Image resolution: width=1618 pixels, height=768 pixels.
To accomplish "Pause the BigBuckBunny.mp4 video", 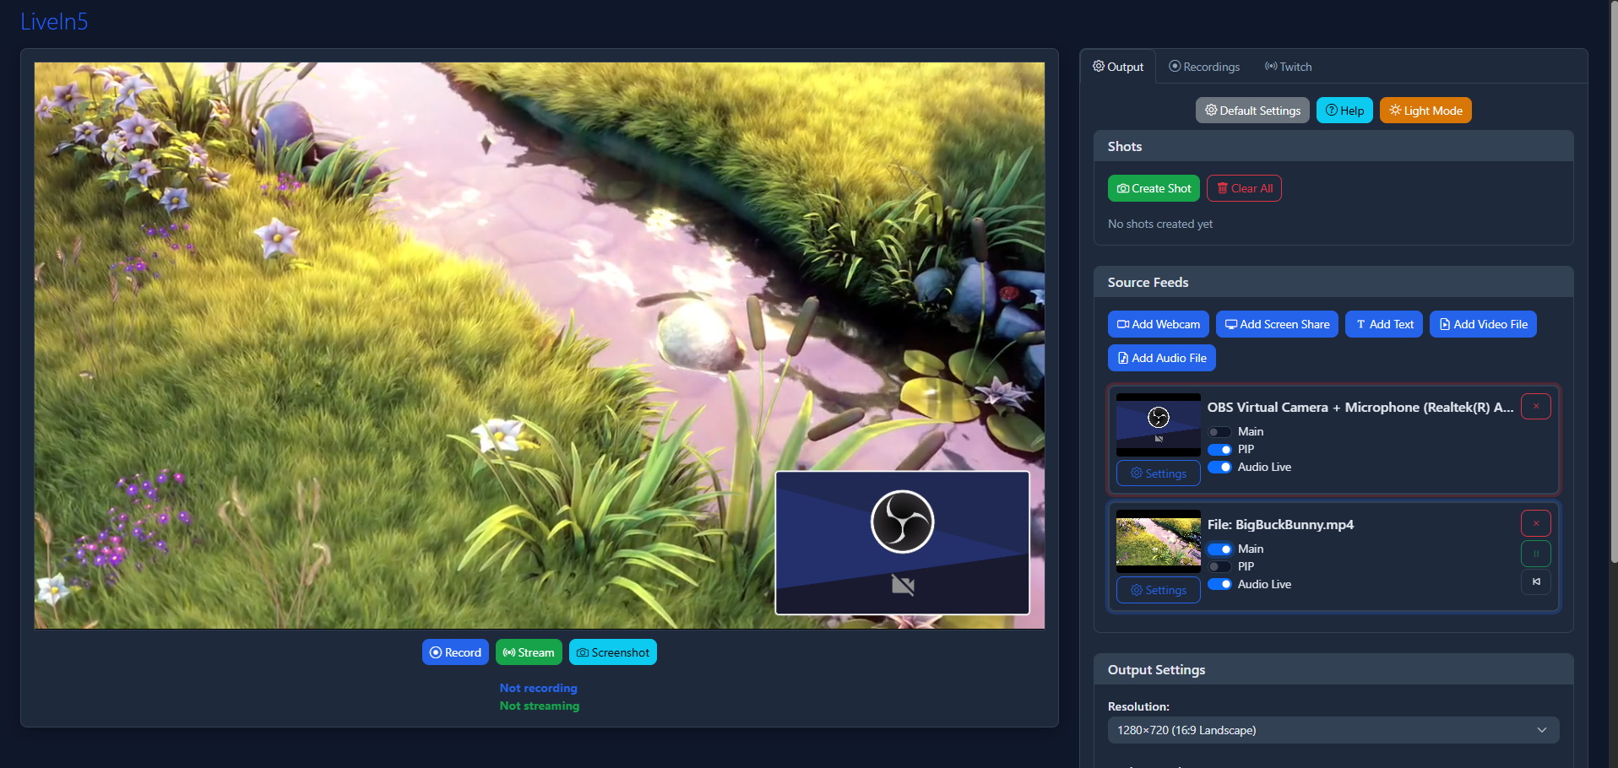I will point(1536,554).
